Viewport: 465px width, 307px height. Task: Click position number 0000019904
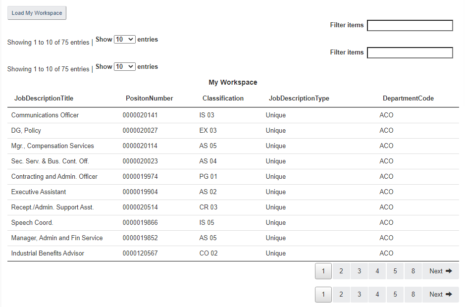(140, 192)
